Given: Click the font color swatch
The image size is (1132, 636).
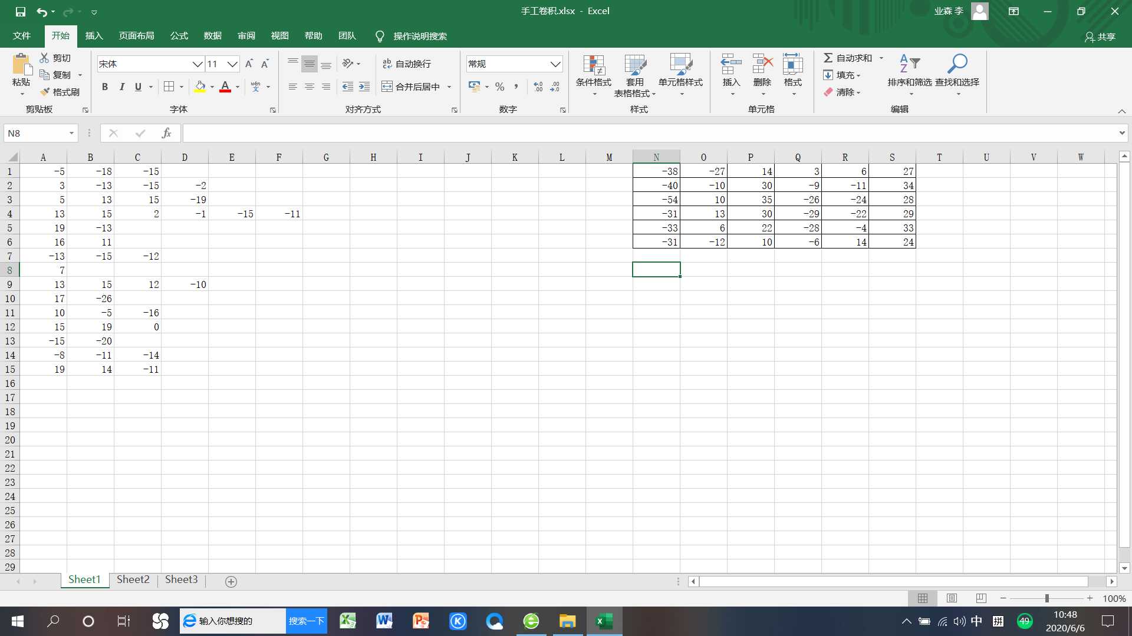Looking at the screenshot, I should pos(226,92).
